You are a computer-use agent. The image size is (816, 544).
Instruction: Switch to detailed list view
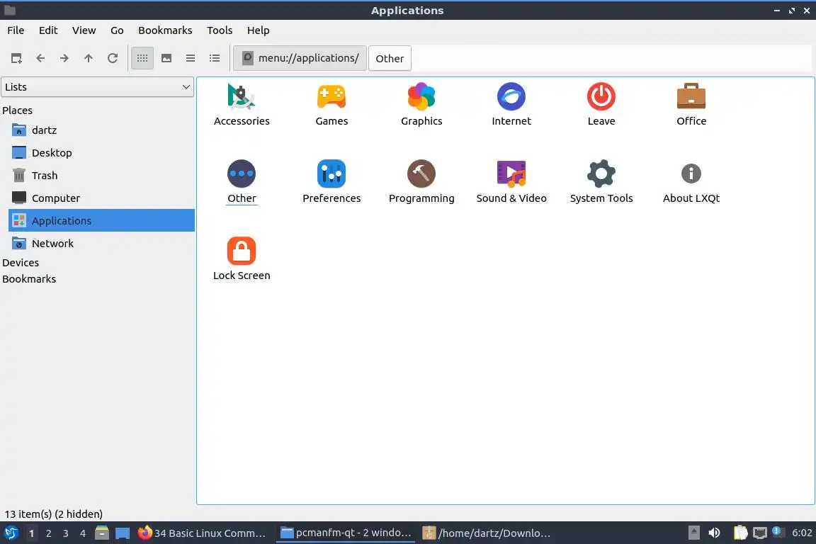tap(215, 58)
